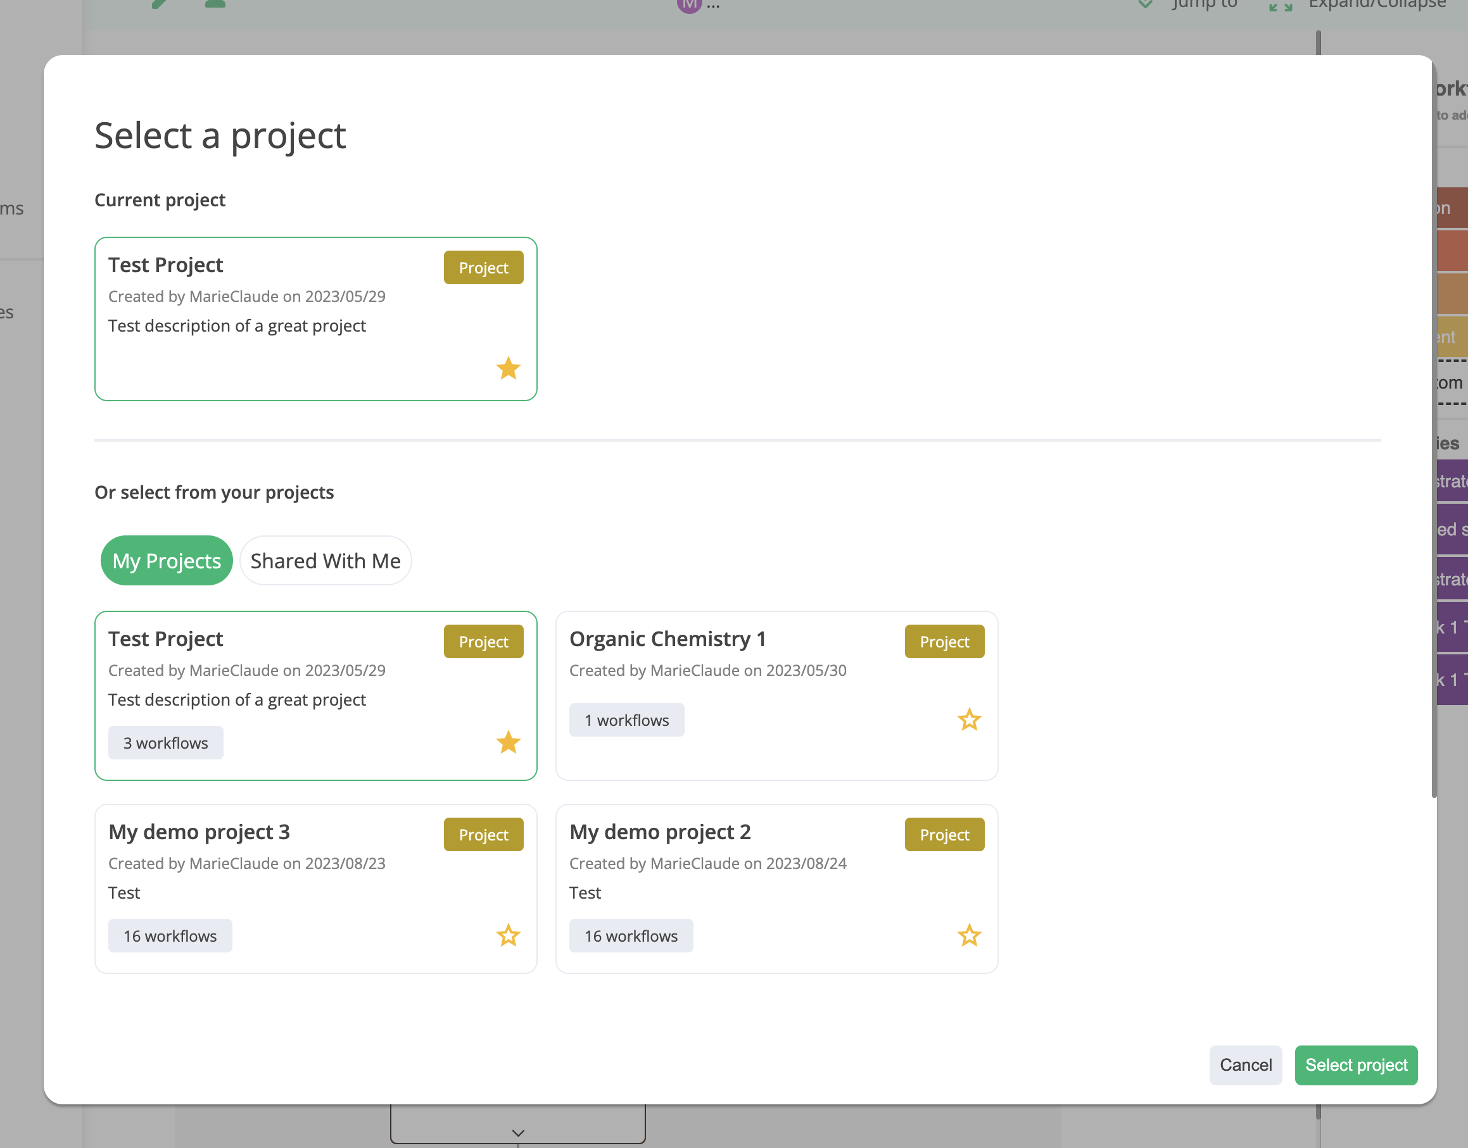1468x1148 pixels.
Task: Switch to Shared With Me tab
Action: click(326, 561)
